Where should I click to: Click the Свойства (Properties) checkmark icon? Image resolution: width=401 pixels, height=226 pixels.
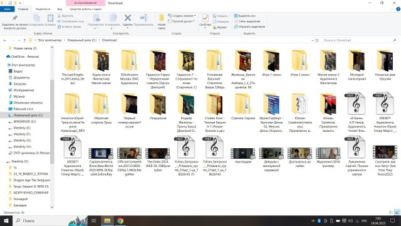tap(205, 18)
